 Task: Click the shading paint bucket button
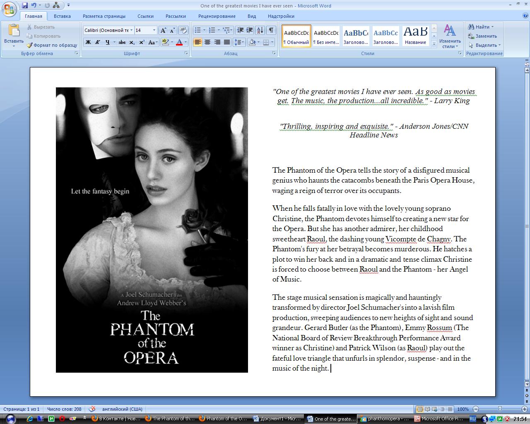tap(252, 42)
